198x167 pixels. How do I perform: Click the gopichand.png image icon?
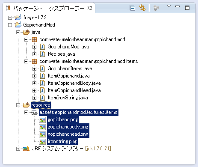tap(42, 120)
